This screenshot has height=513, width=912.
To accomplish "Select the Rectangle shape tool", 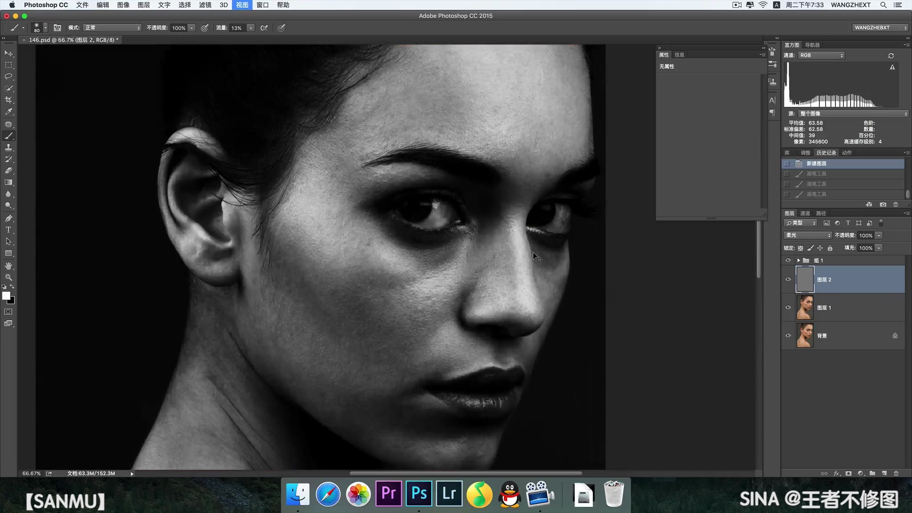I will (8, 253).
